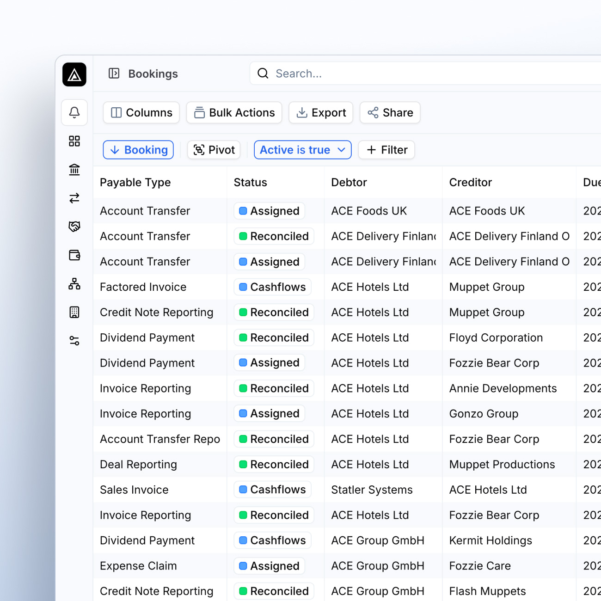
Task: Open the Bulk Actions menu
Action: (234, 113)
